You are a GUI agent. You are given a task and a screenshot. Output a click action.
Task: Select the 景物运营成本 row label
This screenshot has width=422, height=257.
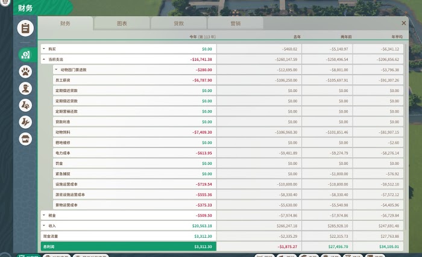click(x=66, y=205)
